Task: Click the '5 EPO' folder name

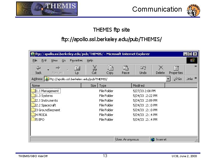Action: click(x=40, y=120)
